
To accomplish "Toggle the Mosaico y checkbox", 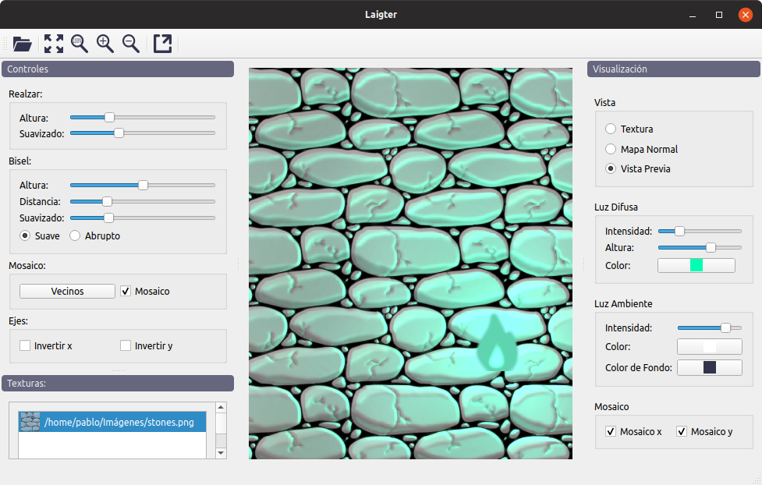I will 682,431.
